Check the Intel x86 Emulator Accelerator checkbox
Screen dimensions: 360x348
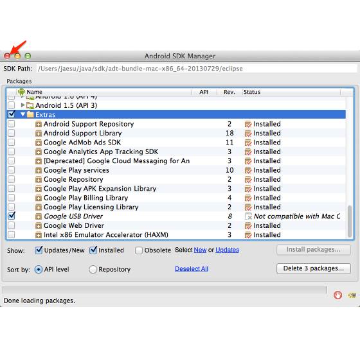12,234
